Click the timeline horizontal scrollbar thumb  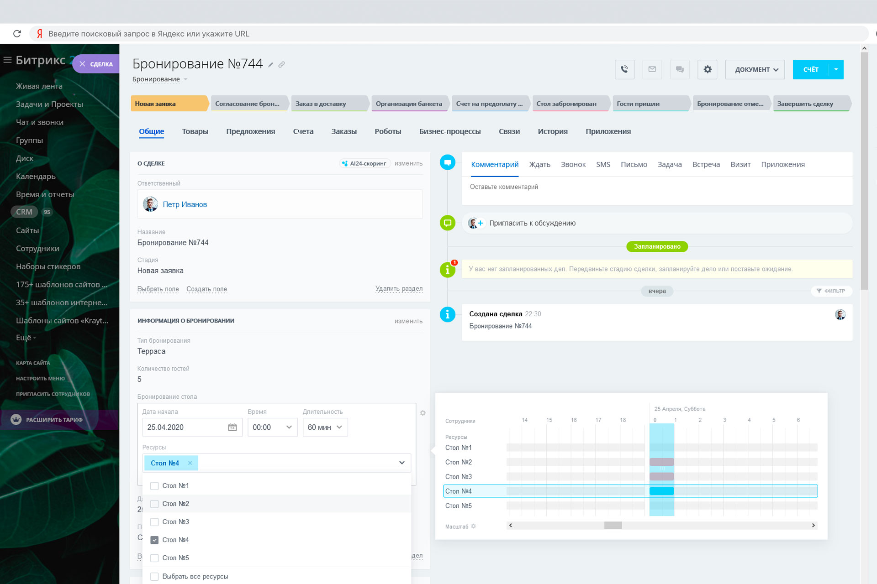pos(613,526)
